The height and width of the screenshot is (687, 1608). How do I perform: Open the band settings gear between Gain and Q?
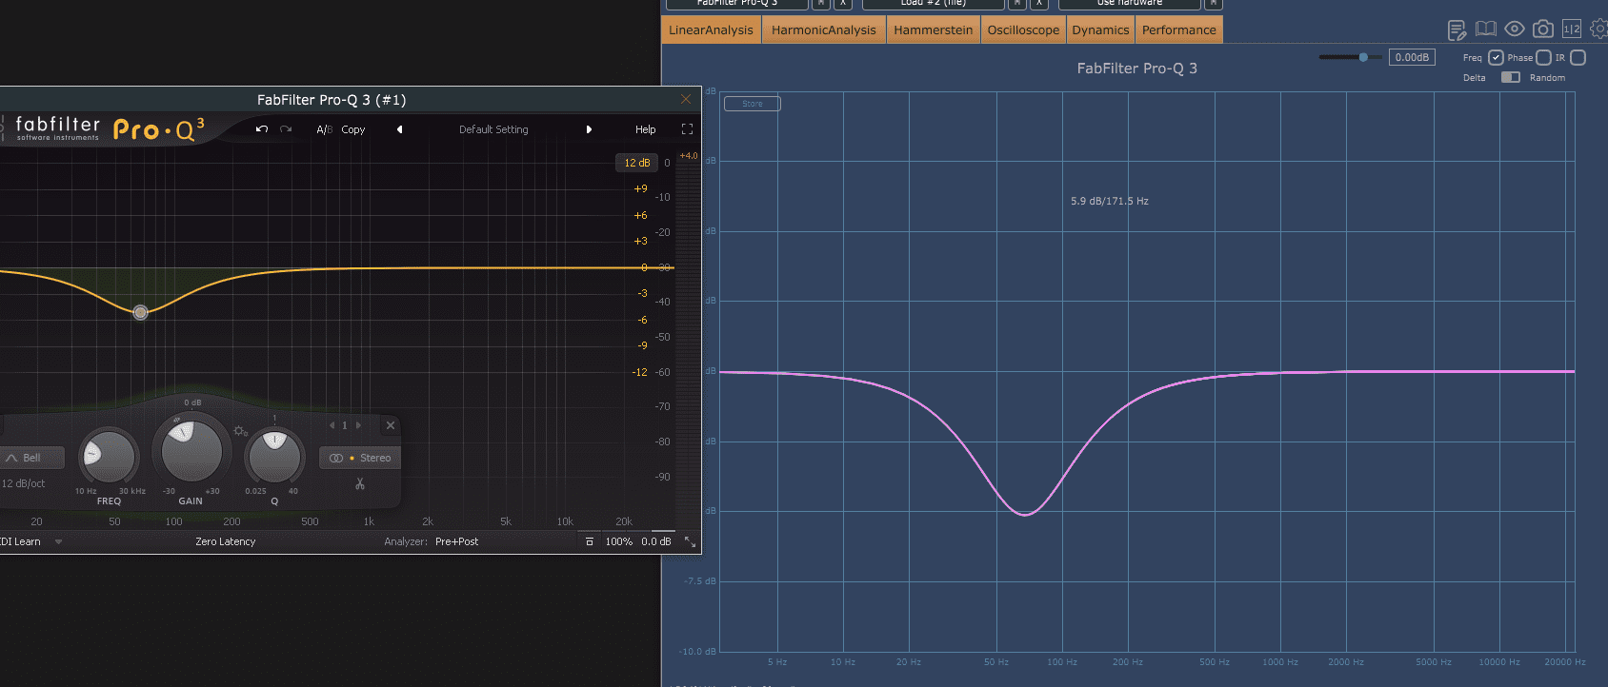pos(240,431)
